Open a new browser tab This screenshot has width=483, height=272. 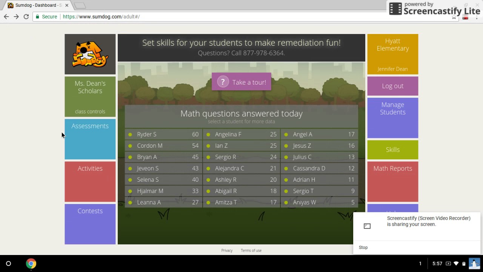click(80, 5)
